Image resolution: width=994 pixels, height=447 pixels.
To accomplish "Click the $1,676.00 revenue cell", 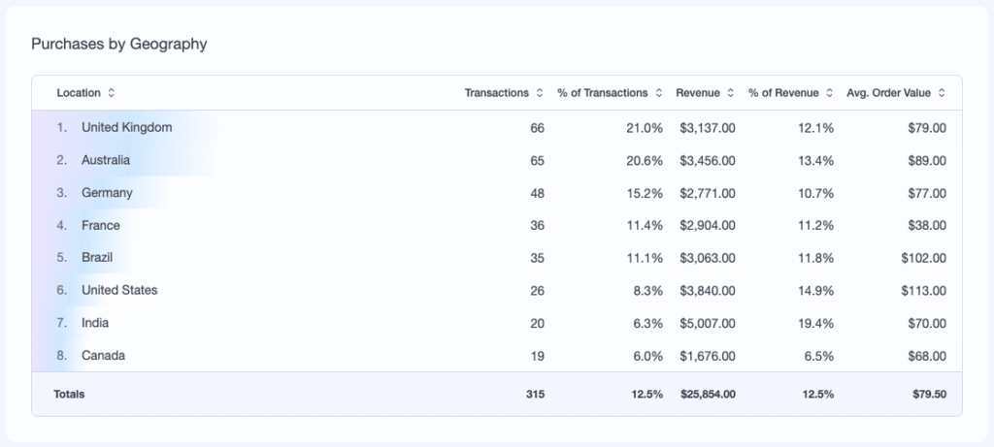I will [708, 356].
